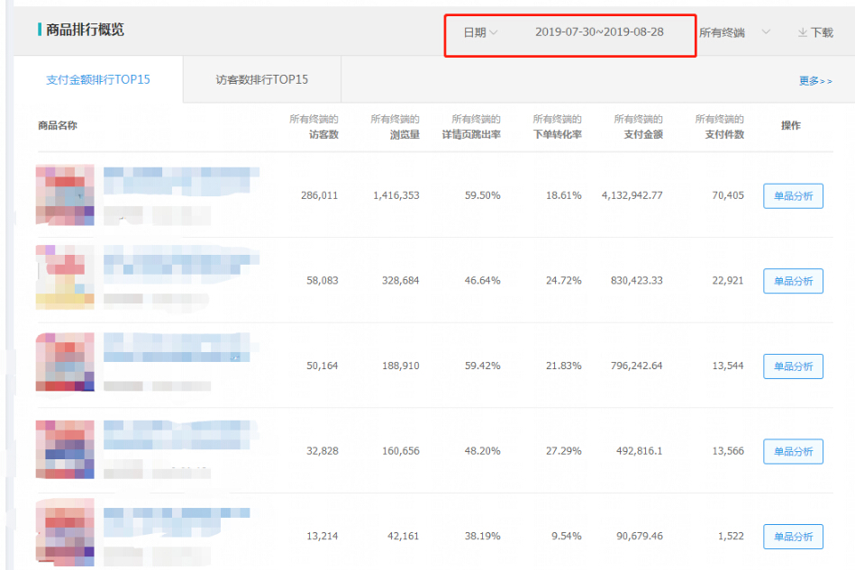This screenshot has height=570, width=855.
Task: Select the product thumbnail in the 830,423.33 payment row
Action: (65, 277)
